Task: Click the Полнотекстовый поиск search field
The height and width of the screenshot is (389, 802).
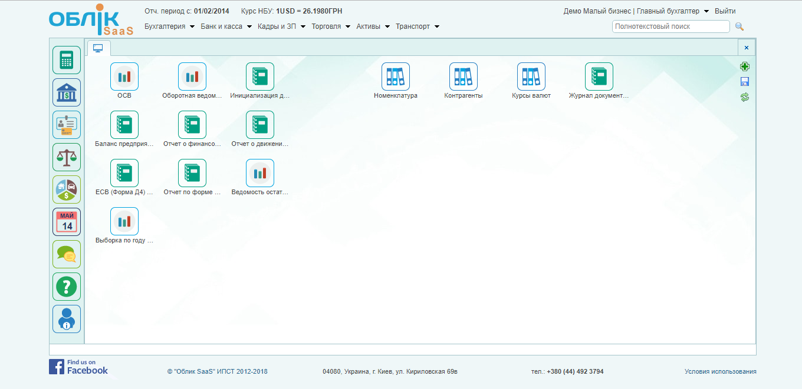Action: tap(670, 26)
